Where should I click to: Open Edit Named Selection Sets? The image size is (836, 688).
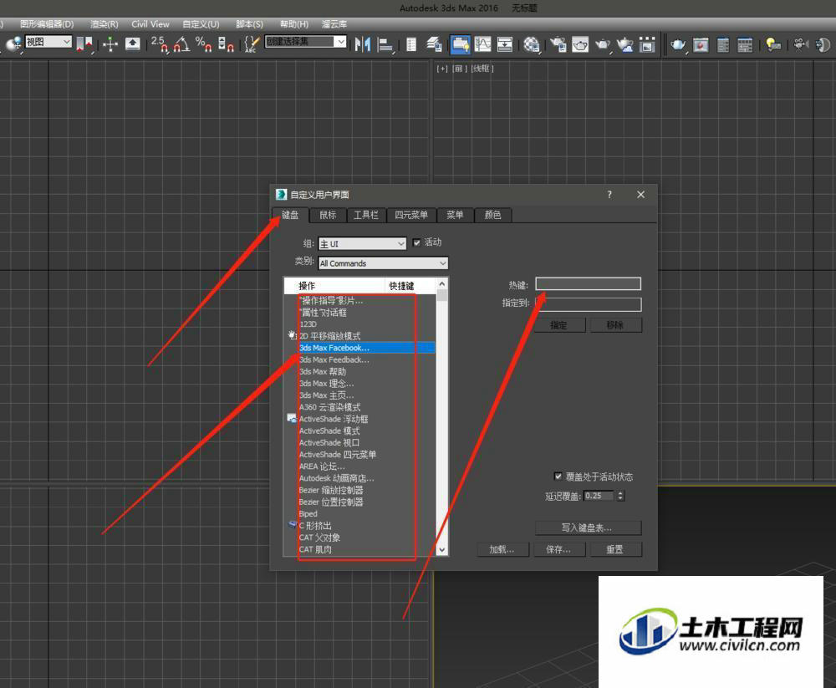tap(251, 43)
